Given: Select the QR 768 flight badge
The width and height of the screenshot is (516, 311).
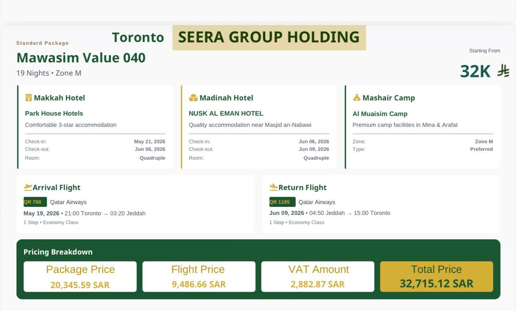Looking at the screenshot, I should [x=35, y=202].
